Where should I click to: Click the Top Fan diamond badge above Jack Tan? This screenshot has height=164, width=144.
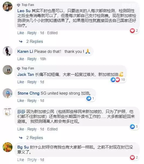point(18,69)
